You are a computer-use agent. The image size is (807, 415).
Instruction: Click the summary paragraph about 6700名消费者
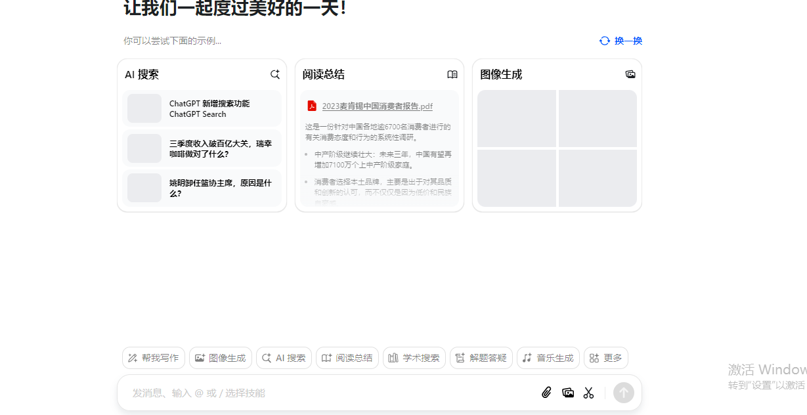(x=378, y=132)
